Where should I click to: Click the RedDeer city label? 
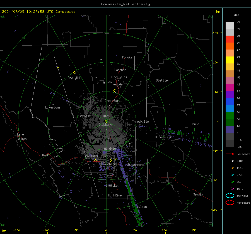[118, 84]
